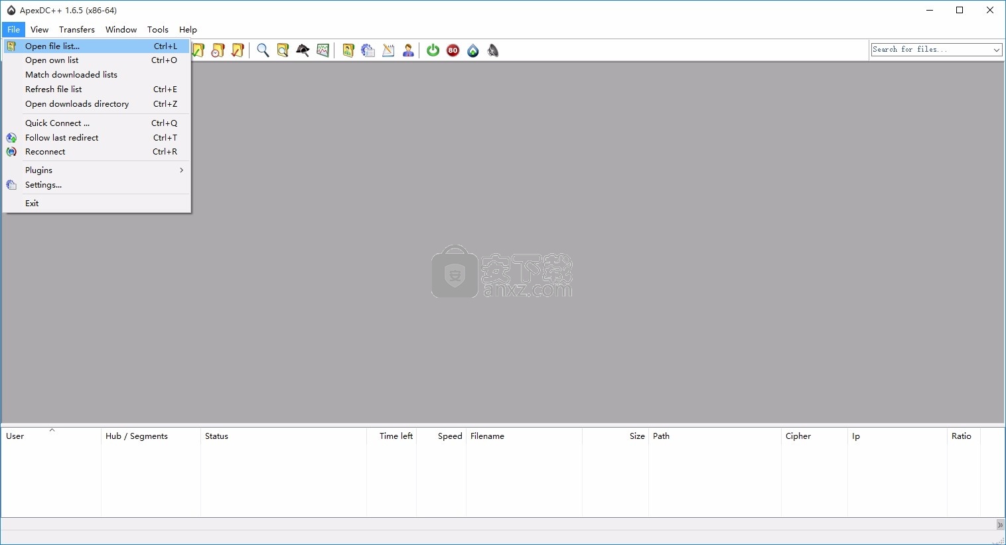
Task: Click the blue update arrow icon
Action: tap(473, 50)
